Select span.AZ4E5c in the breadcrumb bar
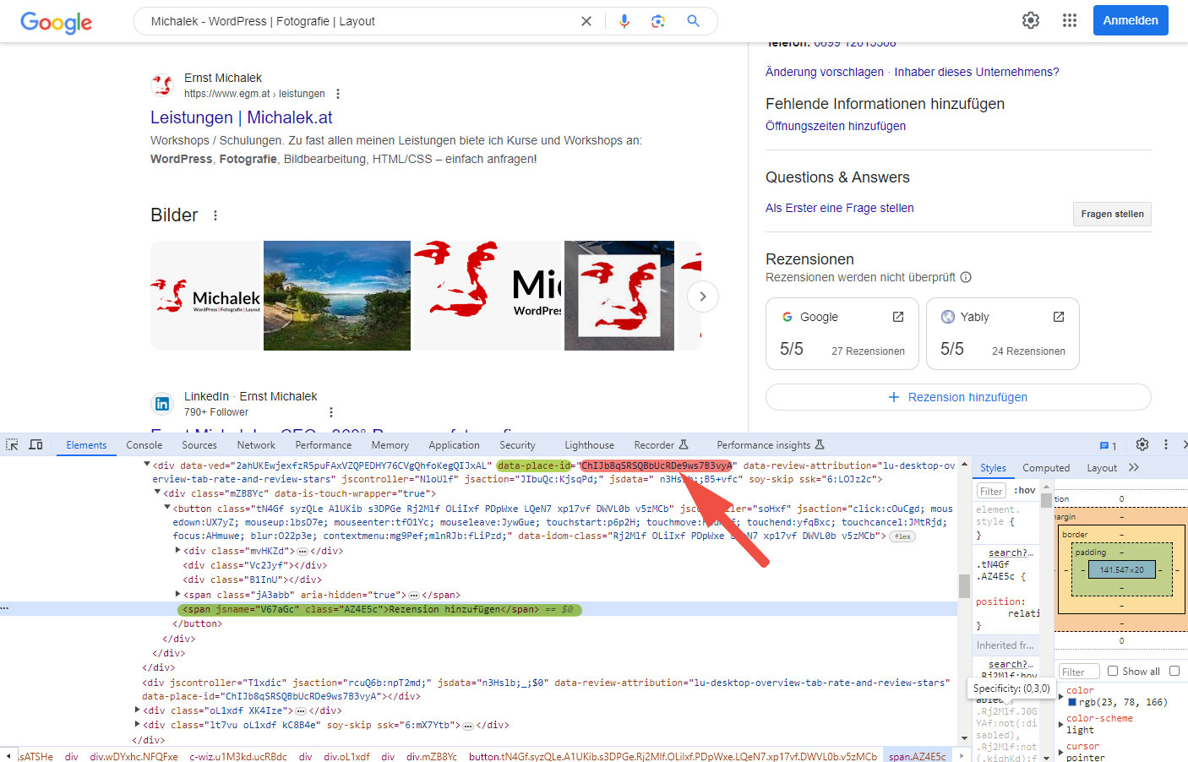The image size is (1188, 762). coord(918,756)
